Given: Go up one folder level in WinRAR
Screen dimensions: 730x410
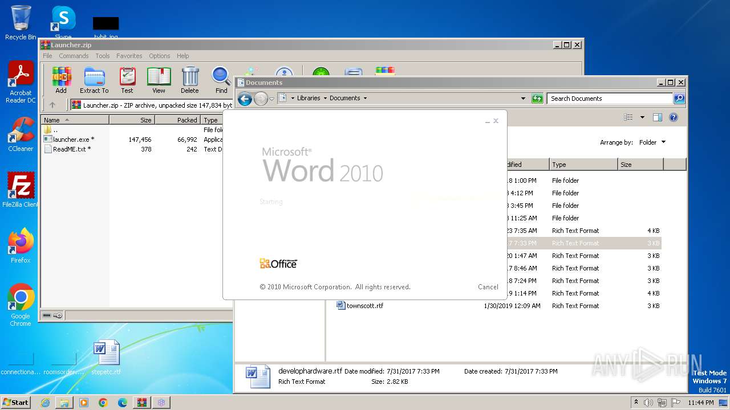Looking at the screenshot, I should point(52,105).
